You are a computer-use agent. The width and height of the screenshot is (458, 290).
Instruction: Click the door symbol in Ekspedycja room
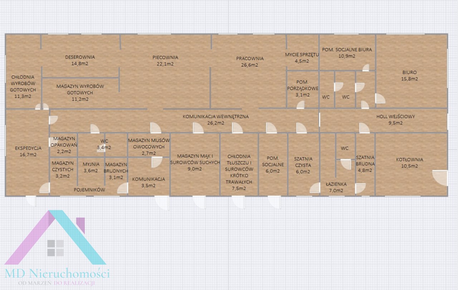coord(44,188)
